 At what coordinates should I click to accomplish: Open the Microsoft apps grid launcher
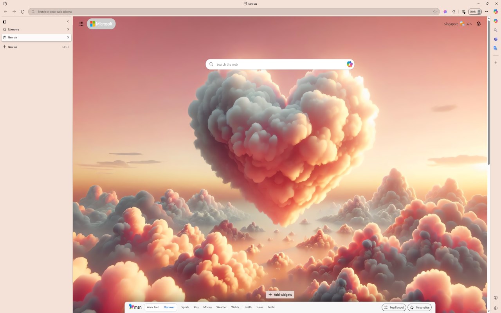81,24
